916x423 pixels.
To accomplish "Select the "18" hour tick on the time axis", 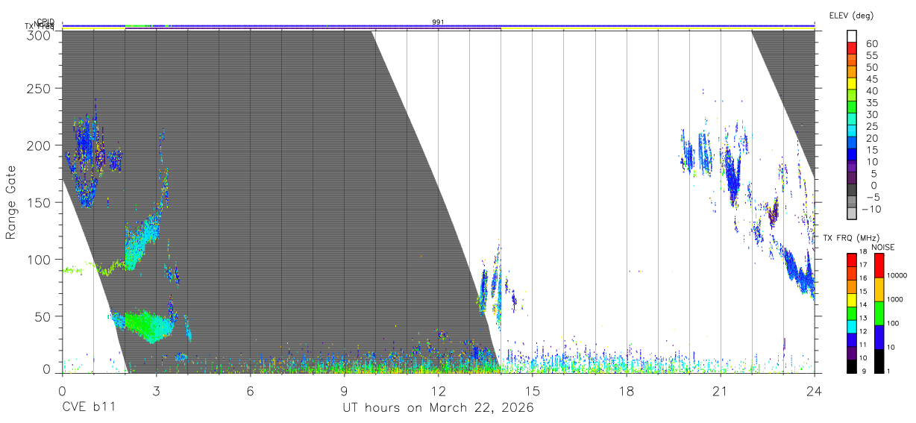I will tap(626, 390).
